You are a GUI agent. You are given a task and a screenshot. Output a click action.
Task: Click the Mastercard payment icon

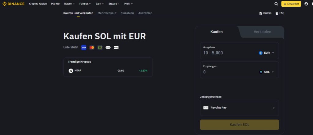[92, 48]
